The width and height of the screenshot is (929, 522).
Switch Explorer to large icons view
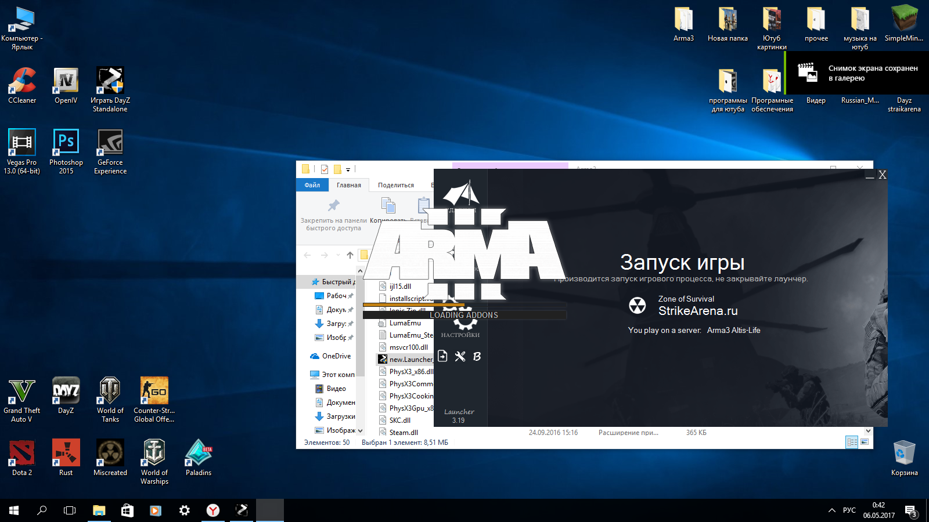[865, 442]
